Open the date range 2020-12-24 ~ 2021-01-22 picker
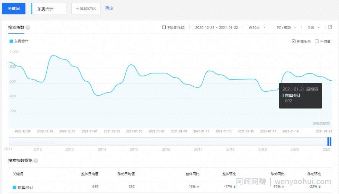 216,27
